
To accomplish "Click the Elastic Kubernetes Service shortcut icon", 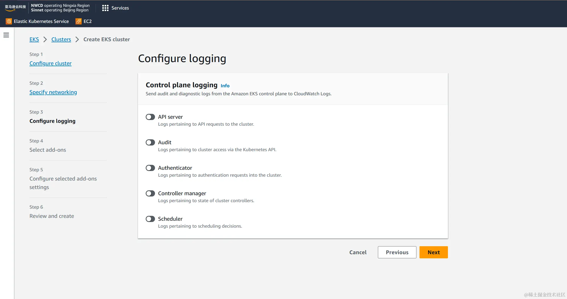I will coord(9,21).
